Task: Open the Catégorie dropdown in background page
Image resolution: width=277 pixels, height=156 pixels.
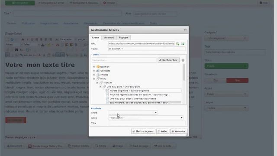Action: [x=226, y=38]
